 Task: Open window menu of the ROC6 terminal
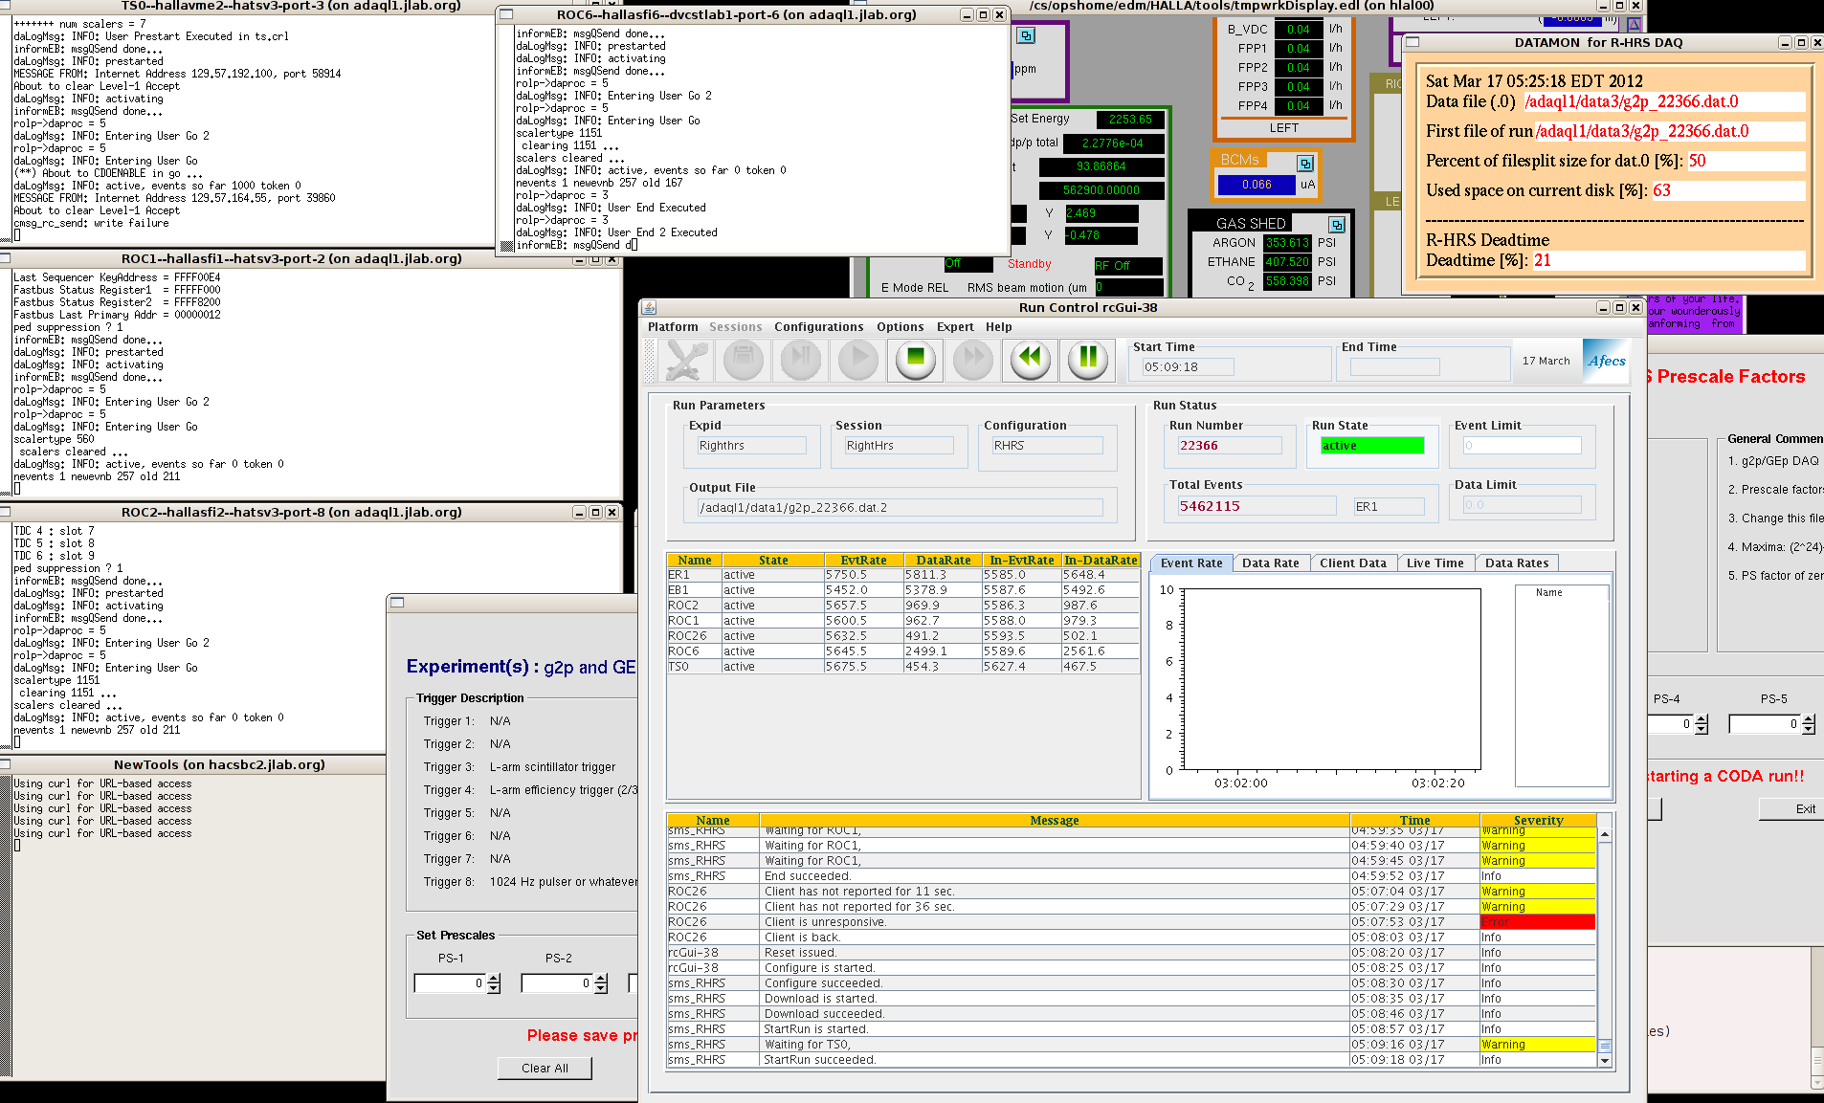coord(506,14)
